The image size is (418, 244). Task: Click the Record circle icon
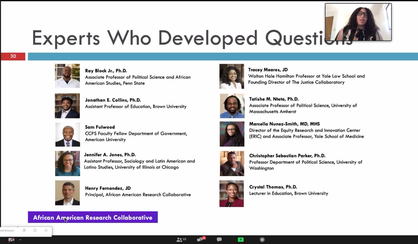(262, 239)
